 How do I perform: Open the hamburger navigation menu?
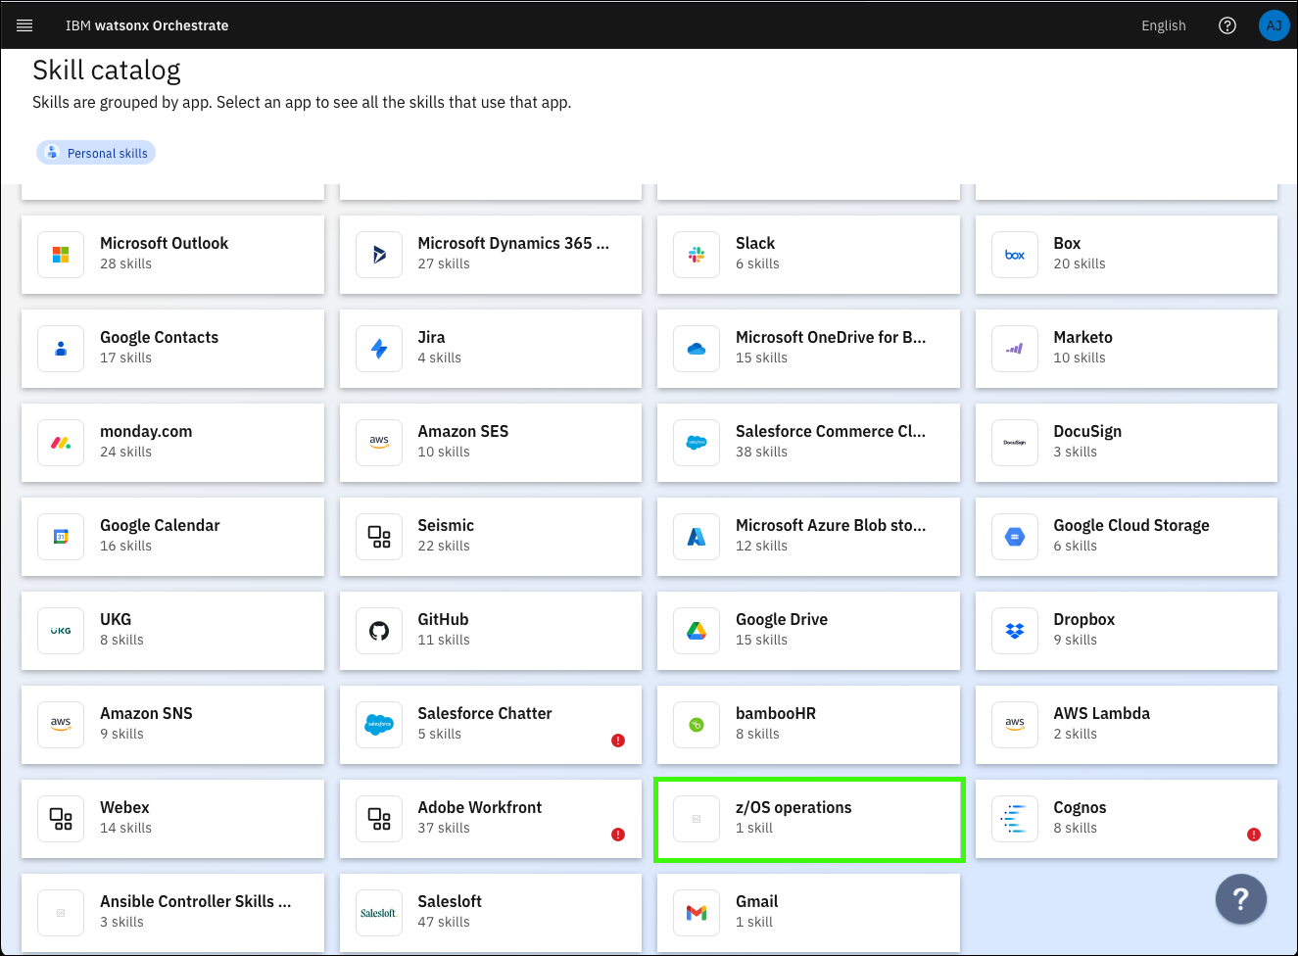pyautogui.click(x=24, y=25)
